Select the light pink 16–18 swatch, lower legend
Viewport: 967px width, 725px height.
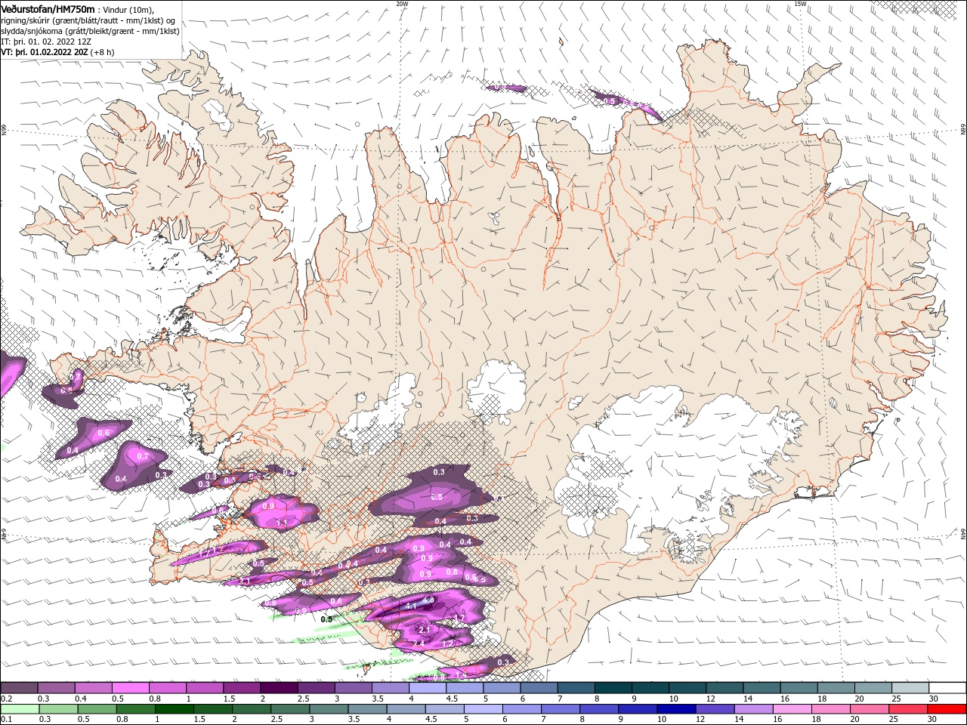pos(793,709)
